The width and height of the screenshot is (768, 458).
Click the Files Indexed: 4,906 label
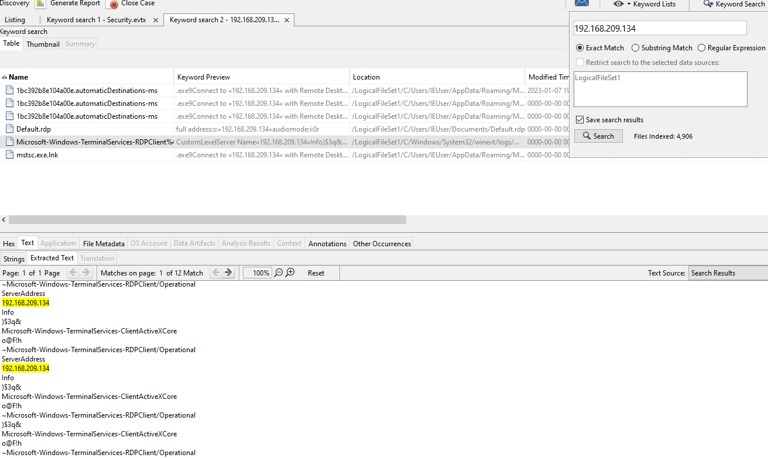click(x=663, y=136)
